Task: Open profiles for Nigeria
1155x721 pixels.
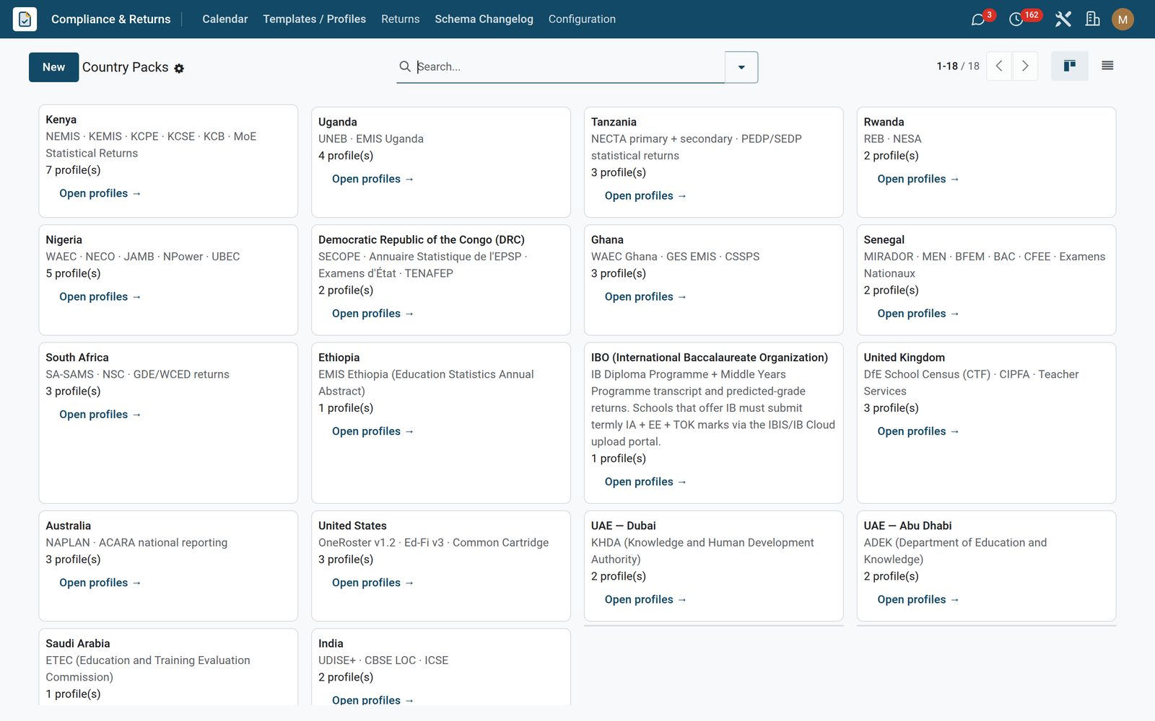Action: click(100, 296)
